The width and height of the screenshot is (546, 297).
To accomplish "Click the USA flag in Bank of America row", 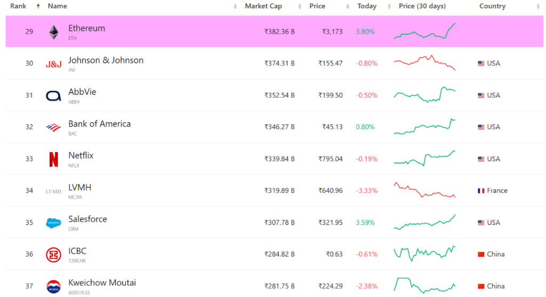I will coord(481,127).
